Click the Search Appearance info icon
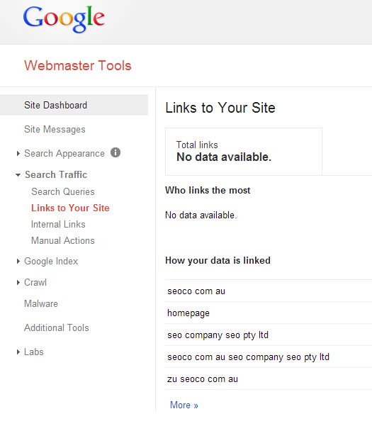Image resolution: width=372 pixels, height=426 pixels. [x=115, y=152]
